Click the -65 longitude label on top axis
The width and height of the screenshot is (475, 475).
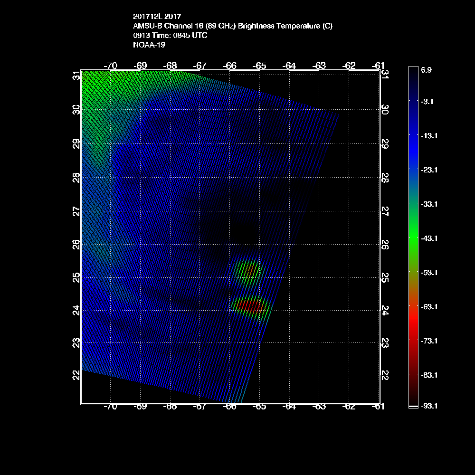tap(260, 66)
